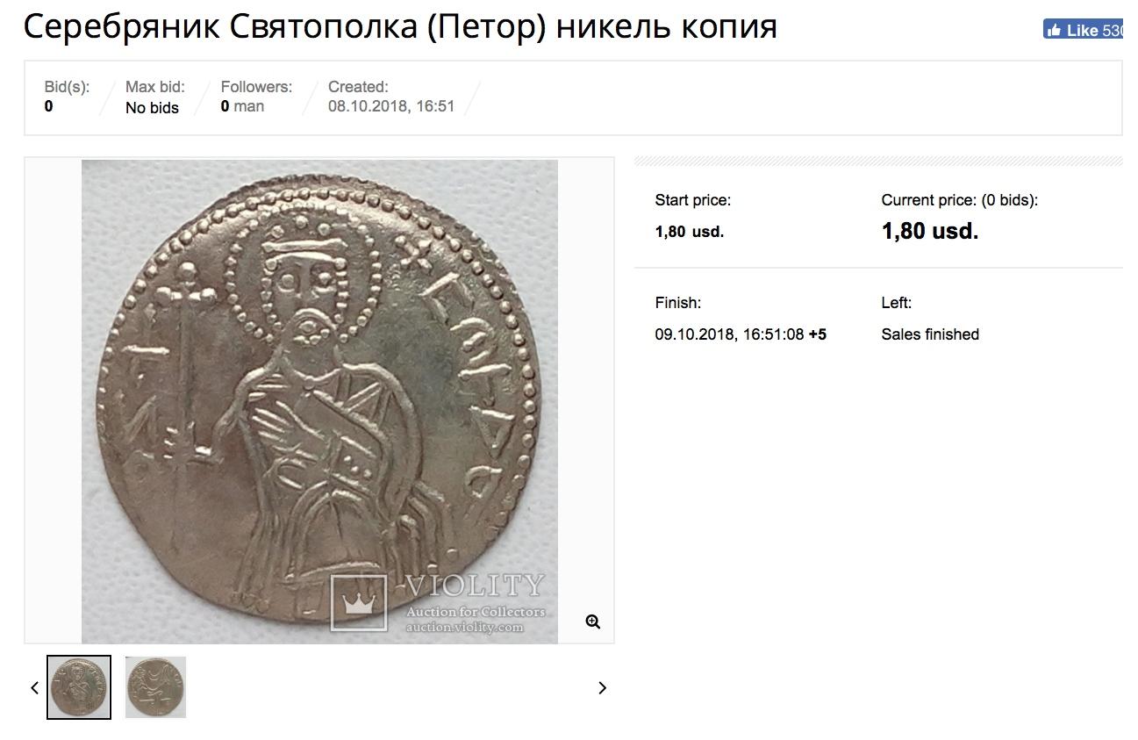Click the '+5' timezone offset label
The height and width of the screenshot is (740, 1138).
tap(818, 334)
